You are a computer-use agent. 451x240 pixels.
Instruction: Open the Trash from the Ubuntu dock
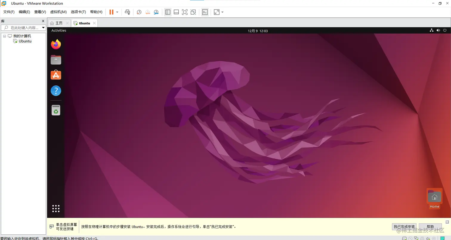pos(56,110)
